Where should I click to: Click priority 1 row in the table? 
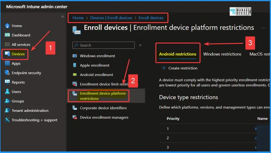click(214, 129)
